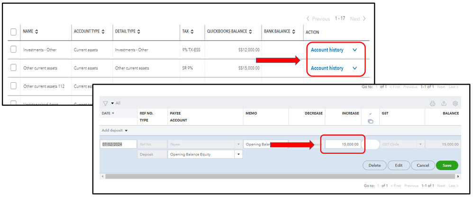Sort by TAX column arrows

pos(192,32)
